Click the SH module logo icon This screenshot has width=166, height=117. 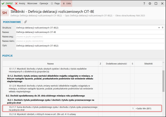tap(4, 13)
